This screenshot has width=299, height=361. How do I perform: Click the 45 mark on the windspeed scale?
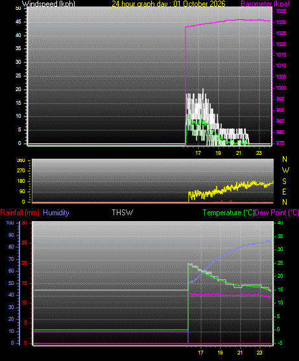[x=18, y=22]
